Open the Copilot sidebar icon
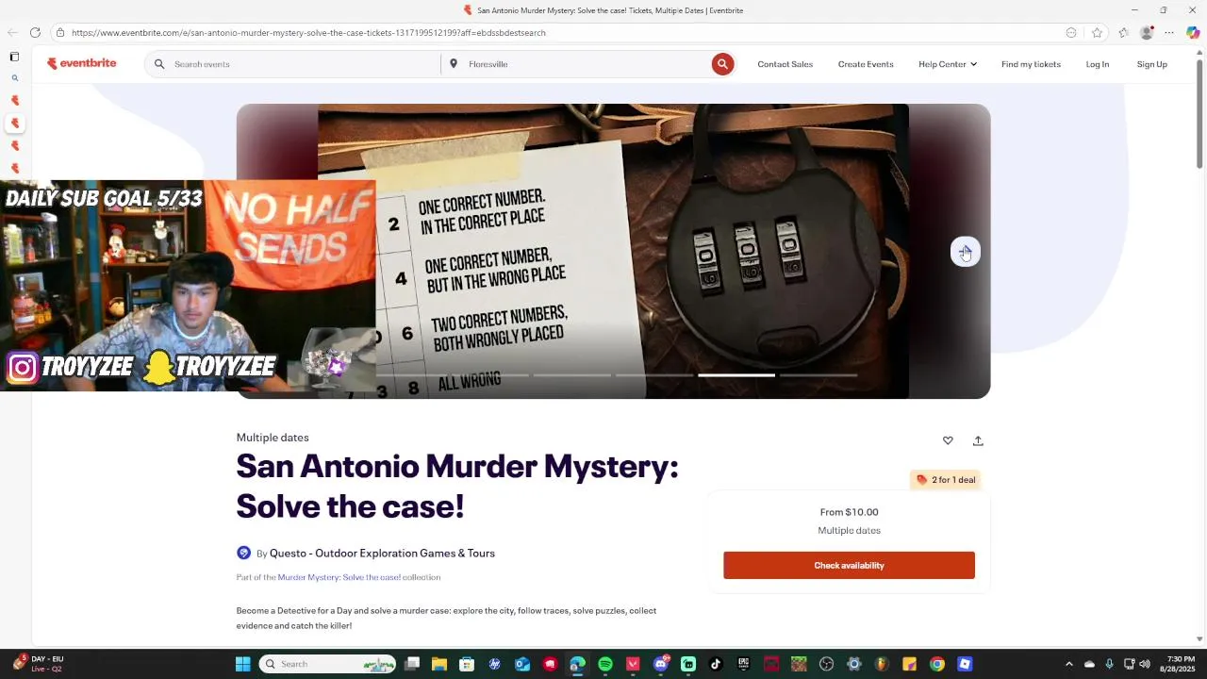The image size is (1207, 679). [1193, 32]
